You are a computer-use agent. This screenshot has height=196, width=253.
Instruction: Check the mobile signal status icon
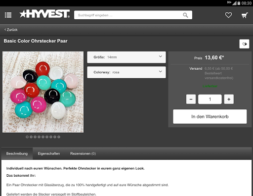click(x=234, y=3)
